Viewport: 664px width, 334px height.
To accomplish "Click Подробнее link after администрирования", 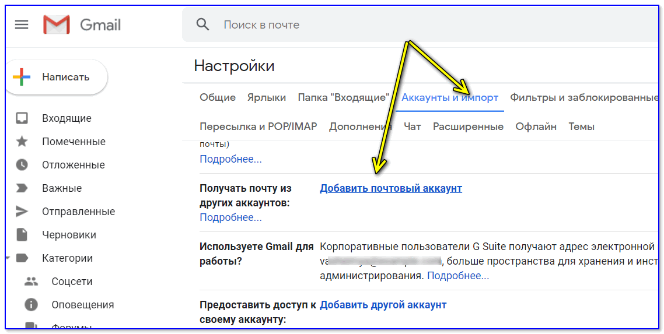I will (x=458, y=276).
